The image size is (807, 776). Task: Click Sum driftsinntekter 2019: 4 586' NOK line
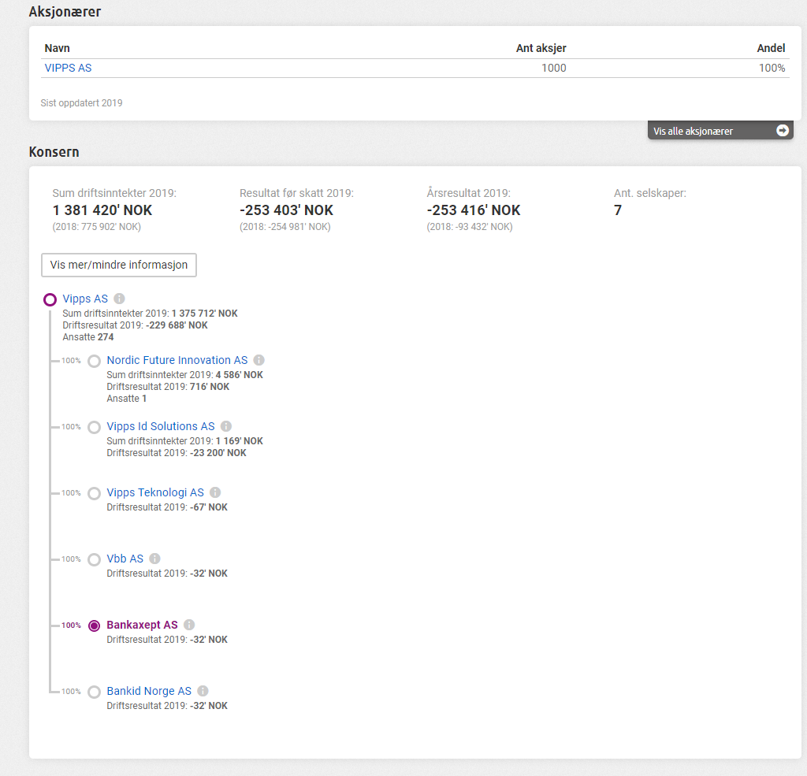(x=184, y=375)
